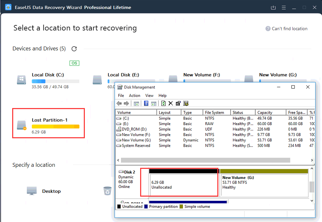Click the olive Simple volume legend swatch

pyautogui.click(x=181, y=206)
